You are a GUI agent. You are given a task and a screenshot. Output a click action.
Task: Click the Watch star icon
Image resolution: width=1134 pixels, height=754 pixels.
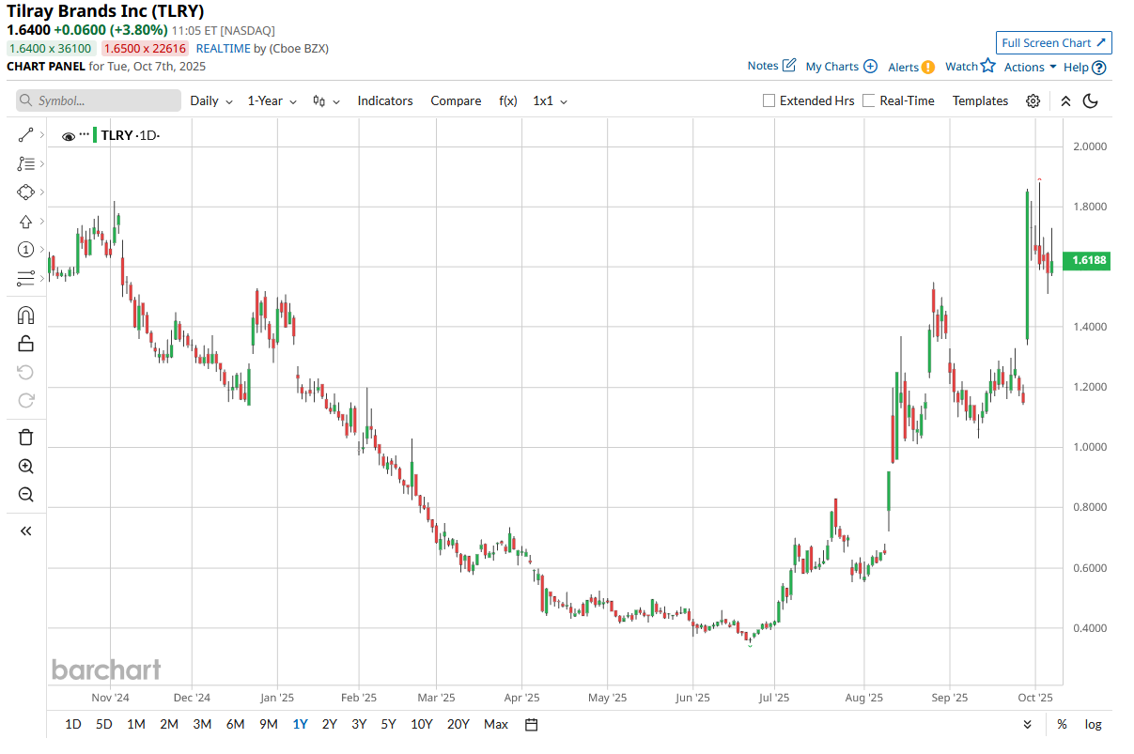[987, 66]
